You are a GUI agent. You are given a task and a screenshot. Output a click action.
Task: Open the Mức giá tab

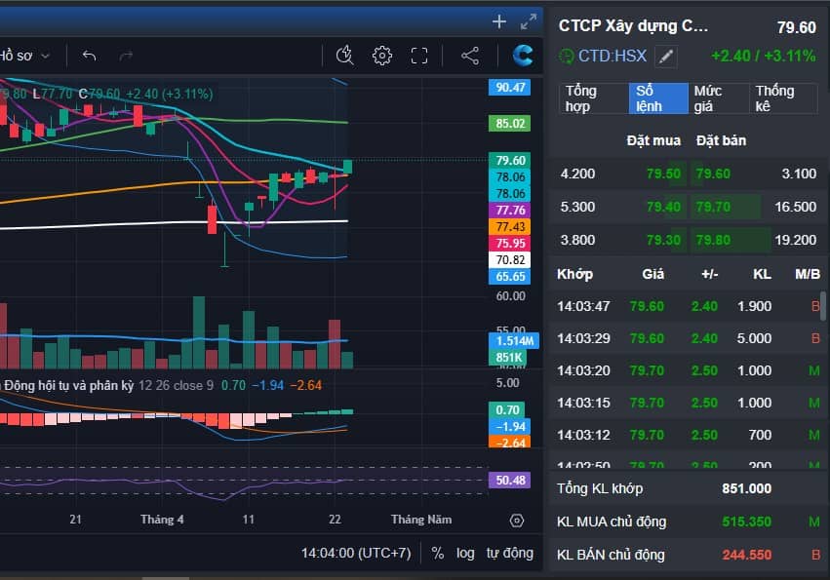click(718, 98)
